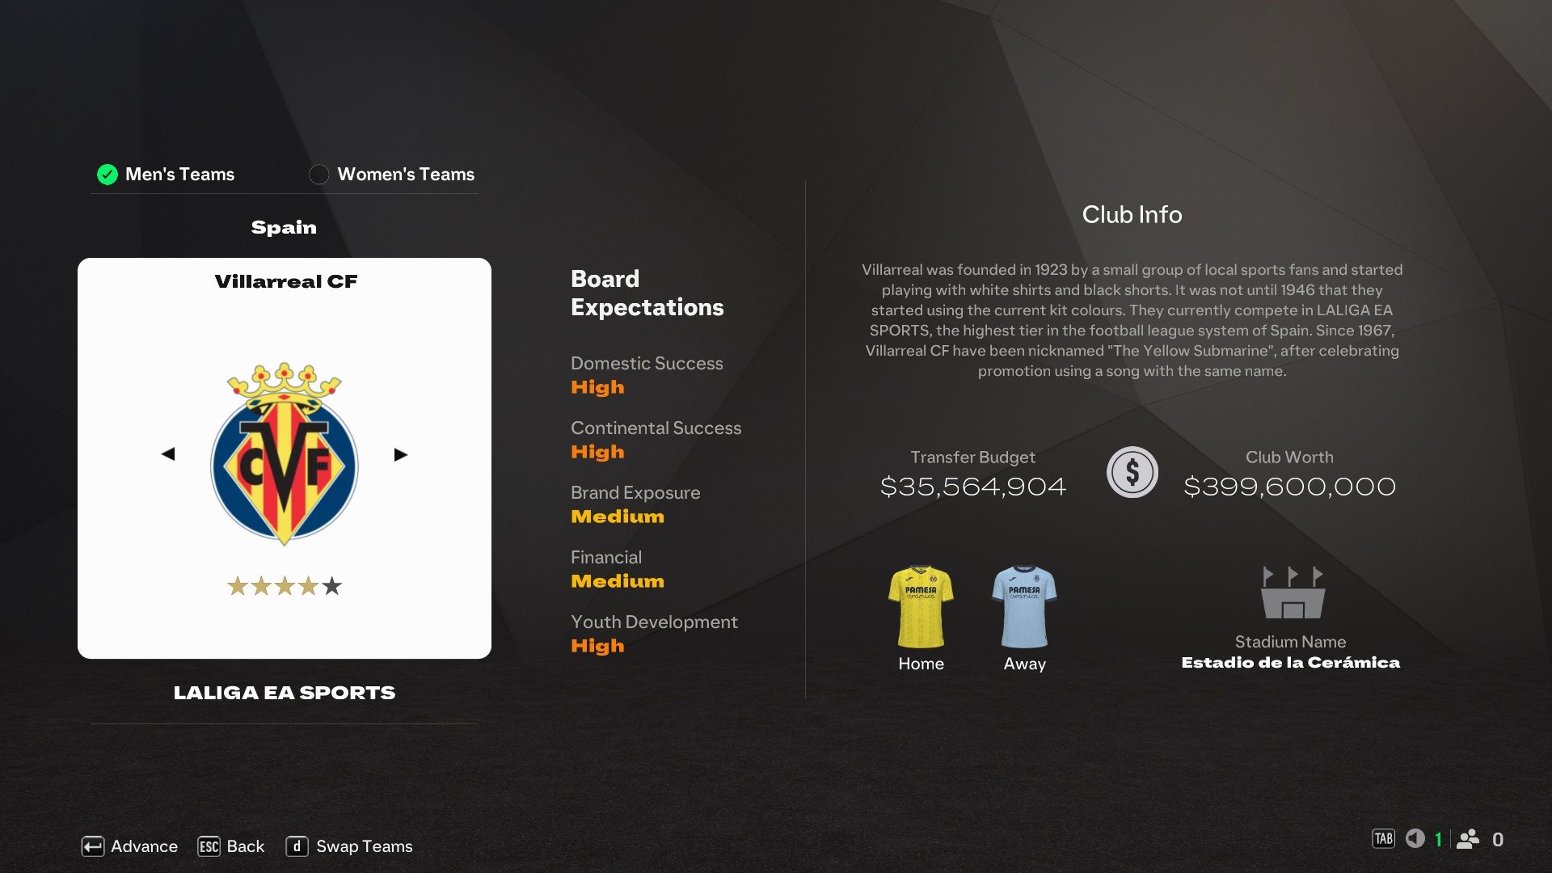
Task: Open the Spain league section
Action: (284, 226)
